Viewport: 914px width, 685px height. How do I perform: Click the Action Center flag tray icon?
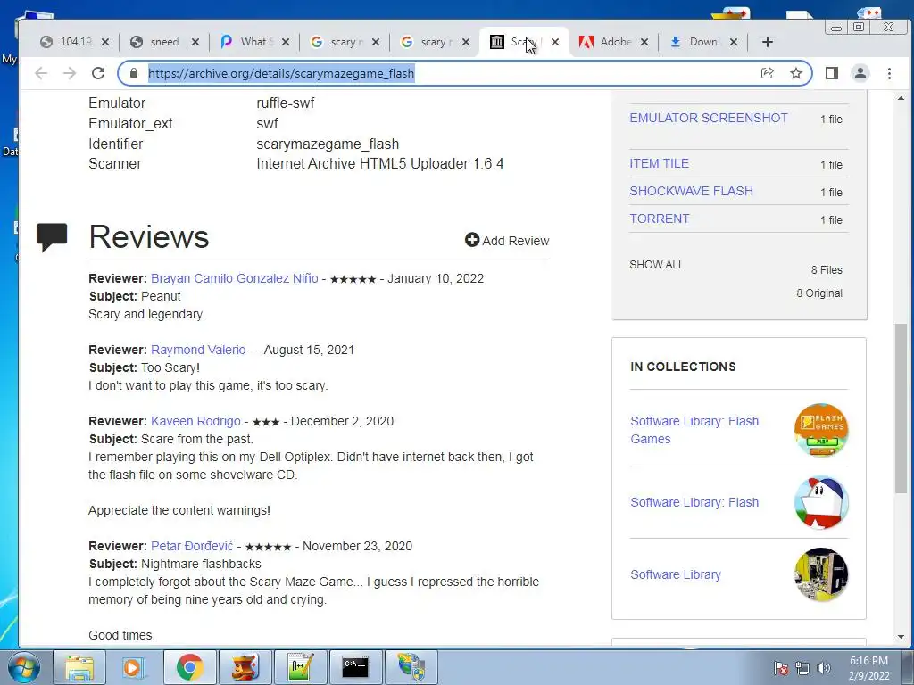(781, 668)
